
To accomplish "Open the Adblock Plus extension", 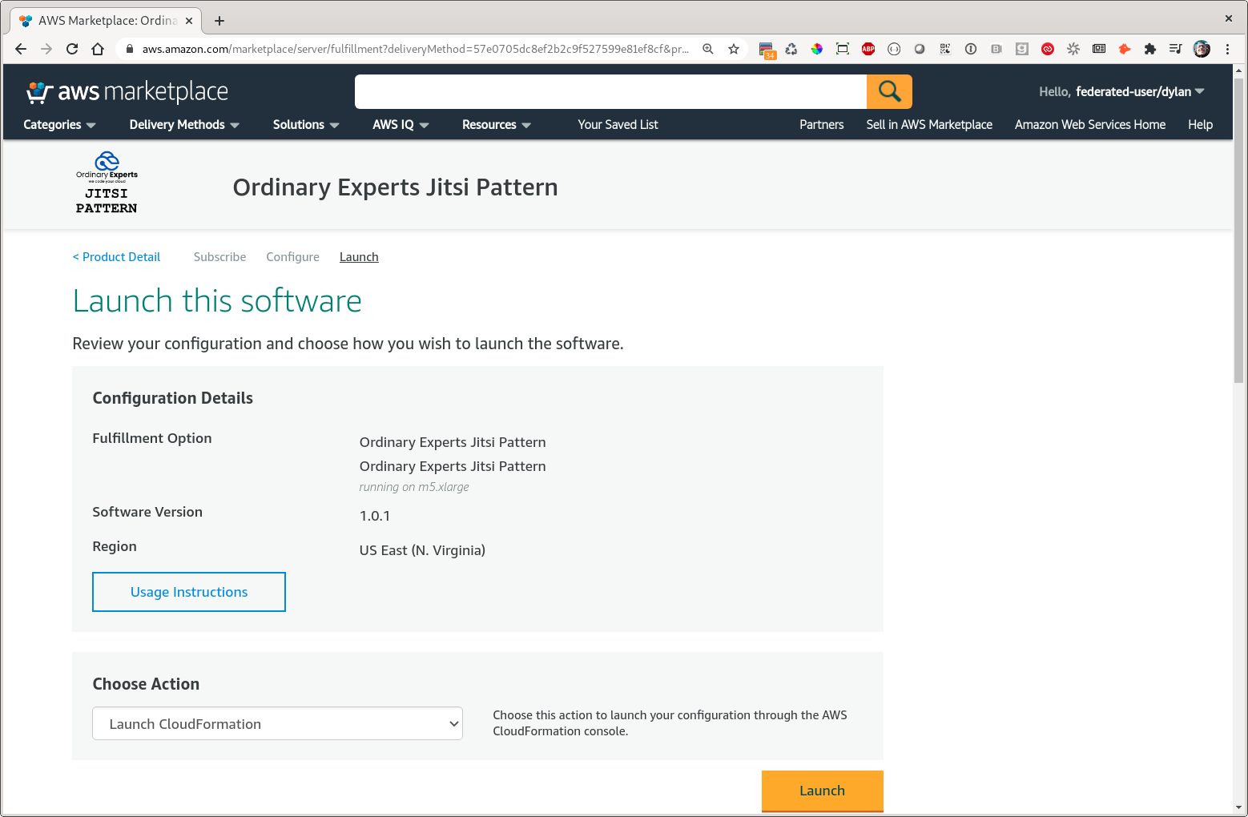I will (868, 49).
